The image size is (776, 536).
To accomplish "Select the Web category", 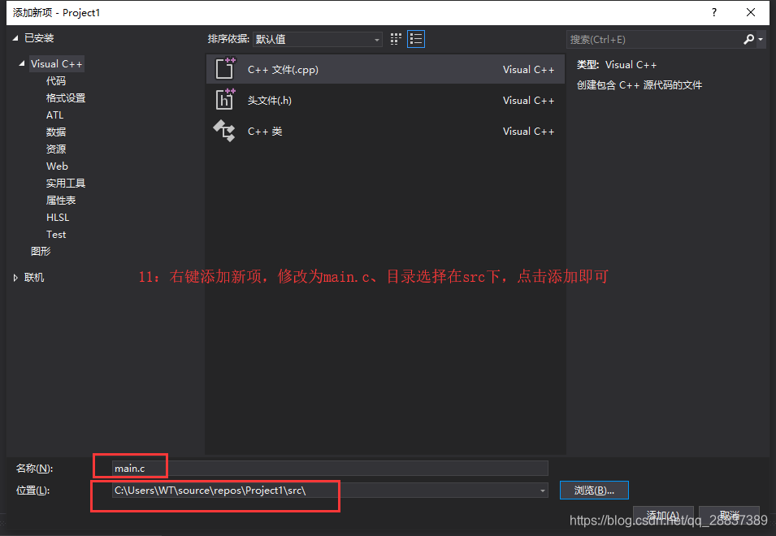I will click(x=57, y=166).
